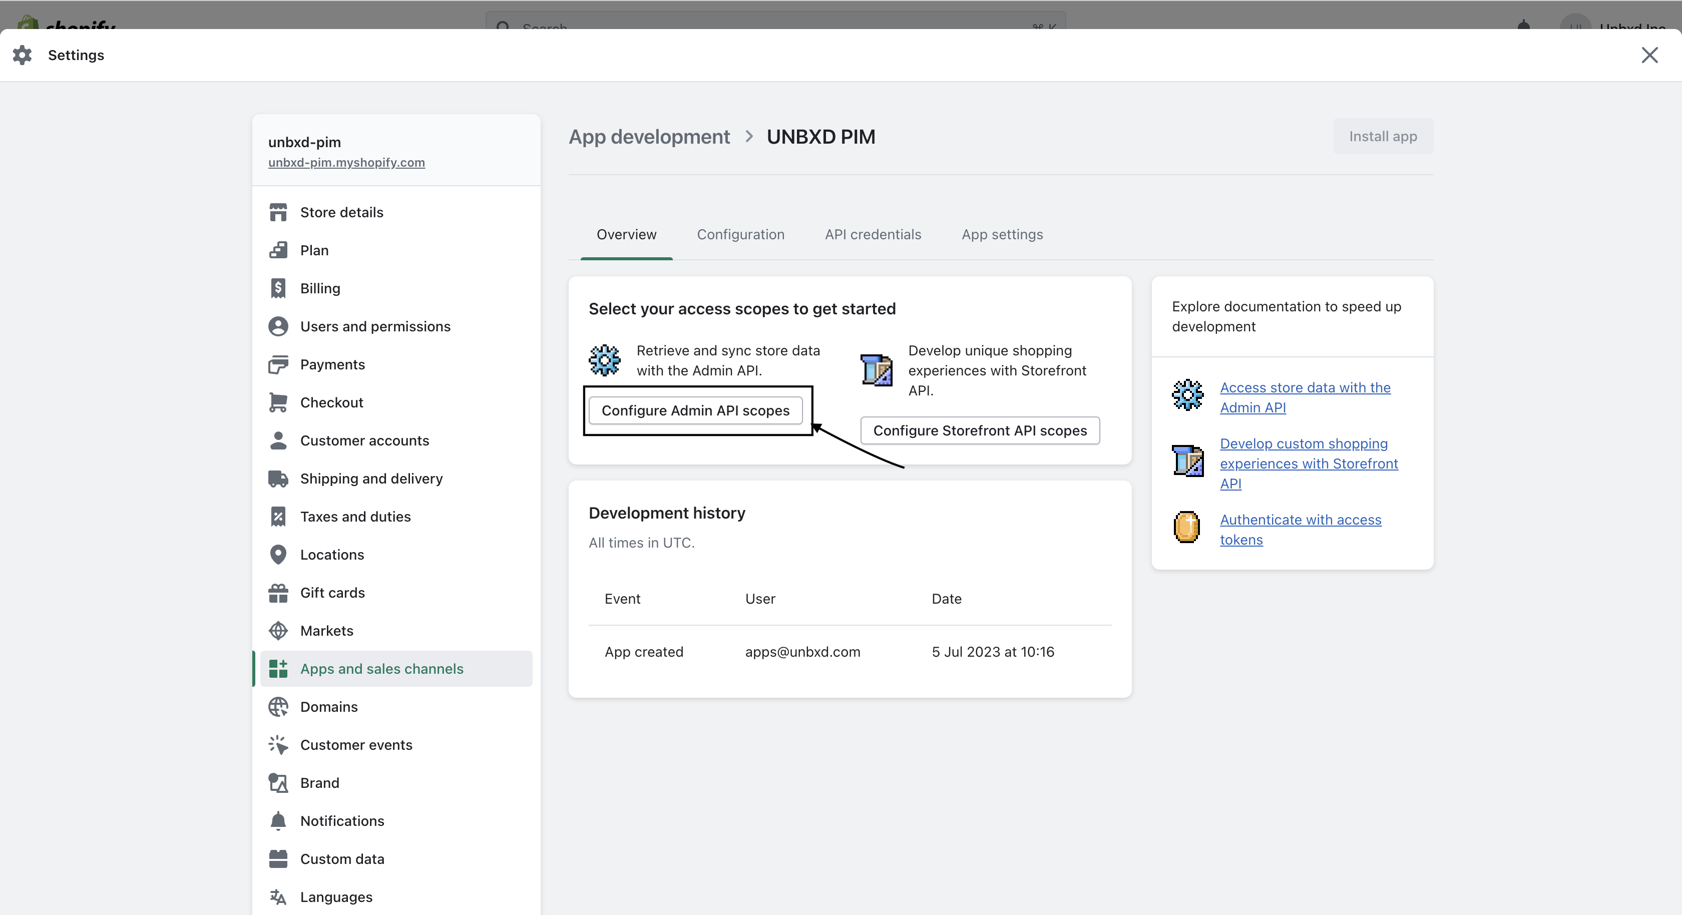Open Checkout settings

[x=395, y=402]
